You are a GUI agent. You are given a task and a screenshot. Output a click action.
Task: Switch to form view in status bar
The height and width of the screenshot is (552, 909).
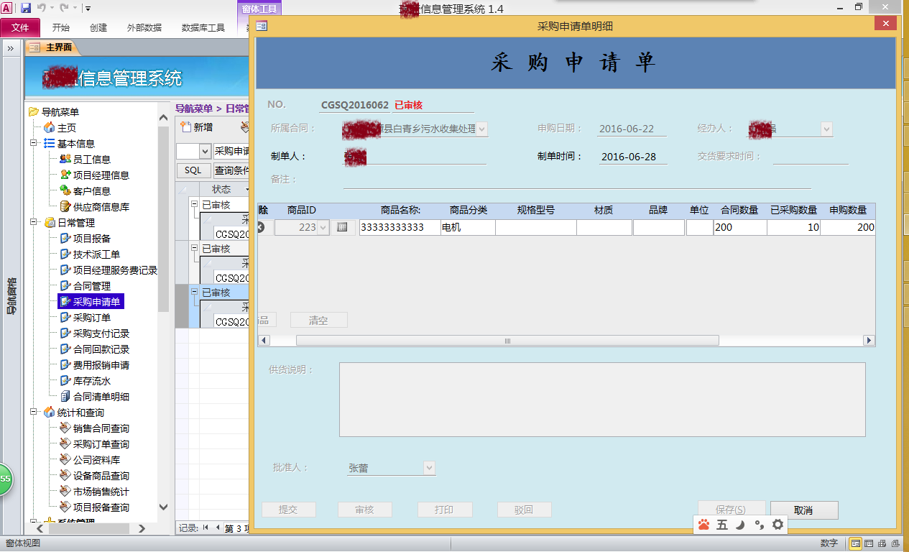tap(856, 543)
